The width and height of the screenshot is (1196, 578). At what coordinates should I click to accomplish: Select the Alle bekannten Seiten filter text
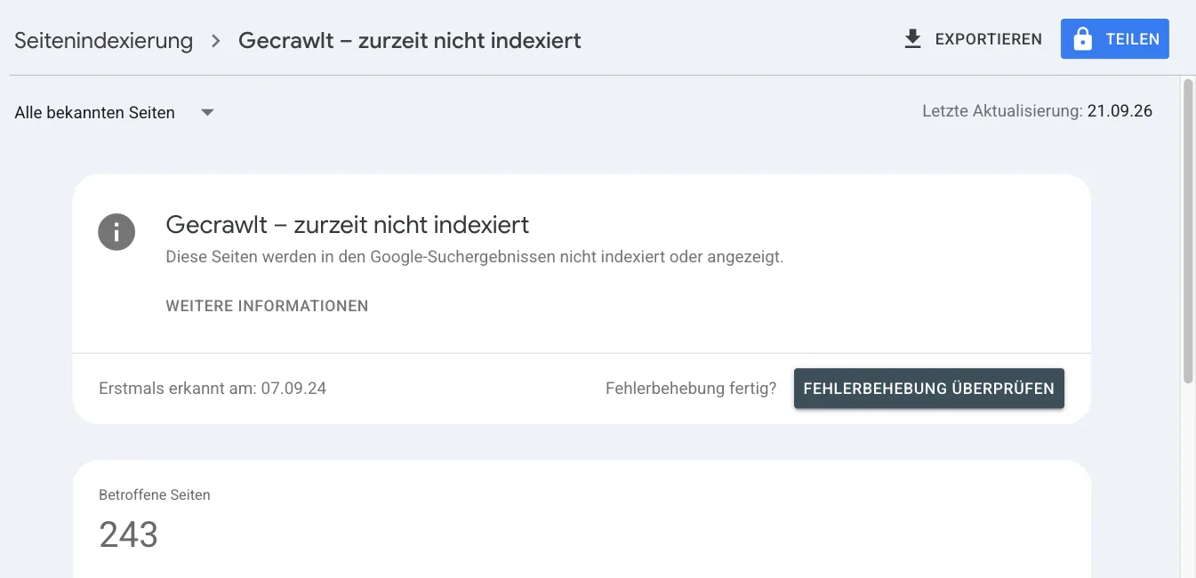[95, 113]
